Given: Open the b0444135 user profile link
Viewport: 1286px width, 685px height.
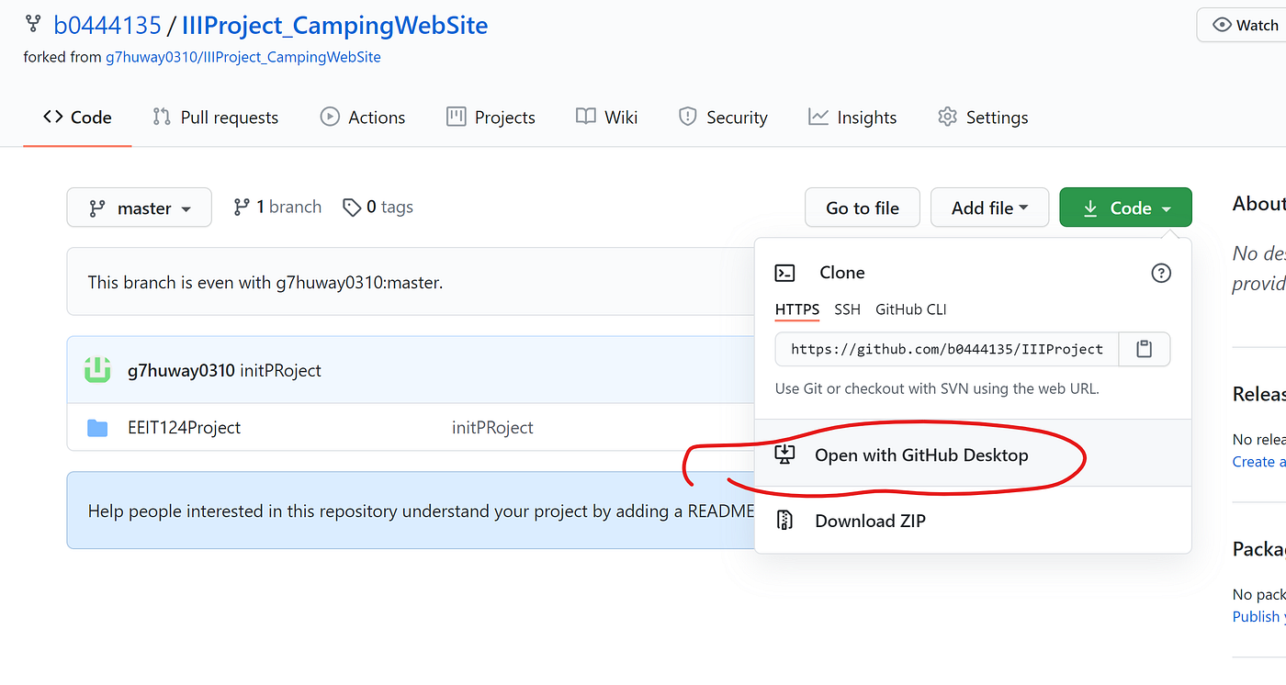Looking at the screenshot, I should (107, 25).
